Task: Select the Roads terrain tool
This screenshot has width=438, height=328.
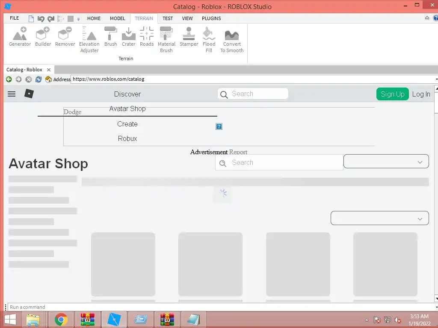Action: tap(147, 37)
